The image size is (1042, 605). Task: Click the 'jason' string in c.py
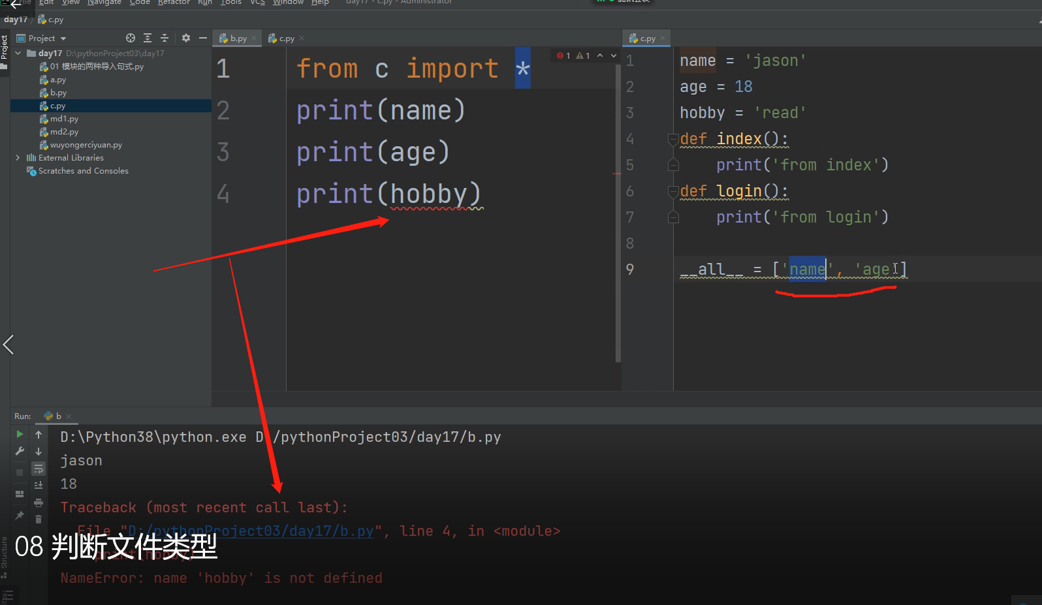coord(775,61)
